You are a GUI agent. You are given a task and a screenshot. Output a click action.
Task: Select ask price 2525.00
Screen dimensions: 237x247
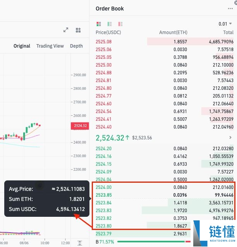pyautogui.click(x=103, y=65)
